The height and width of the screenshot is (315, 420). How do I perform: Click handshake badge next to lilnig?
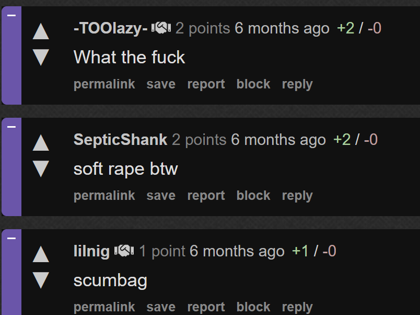pos(124,251)
